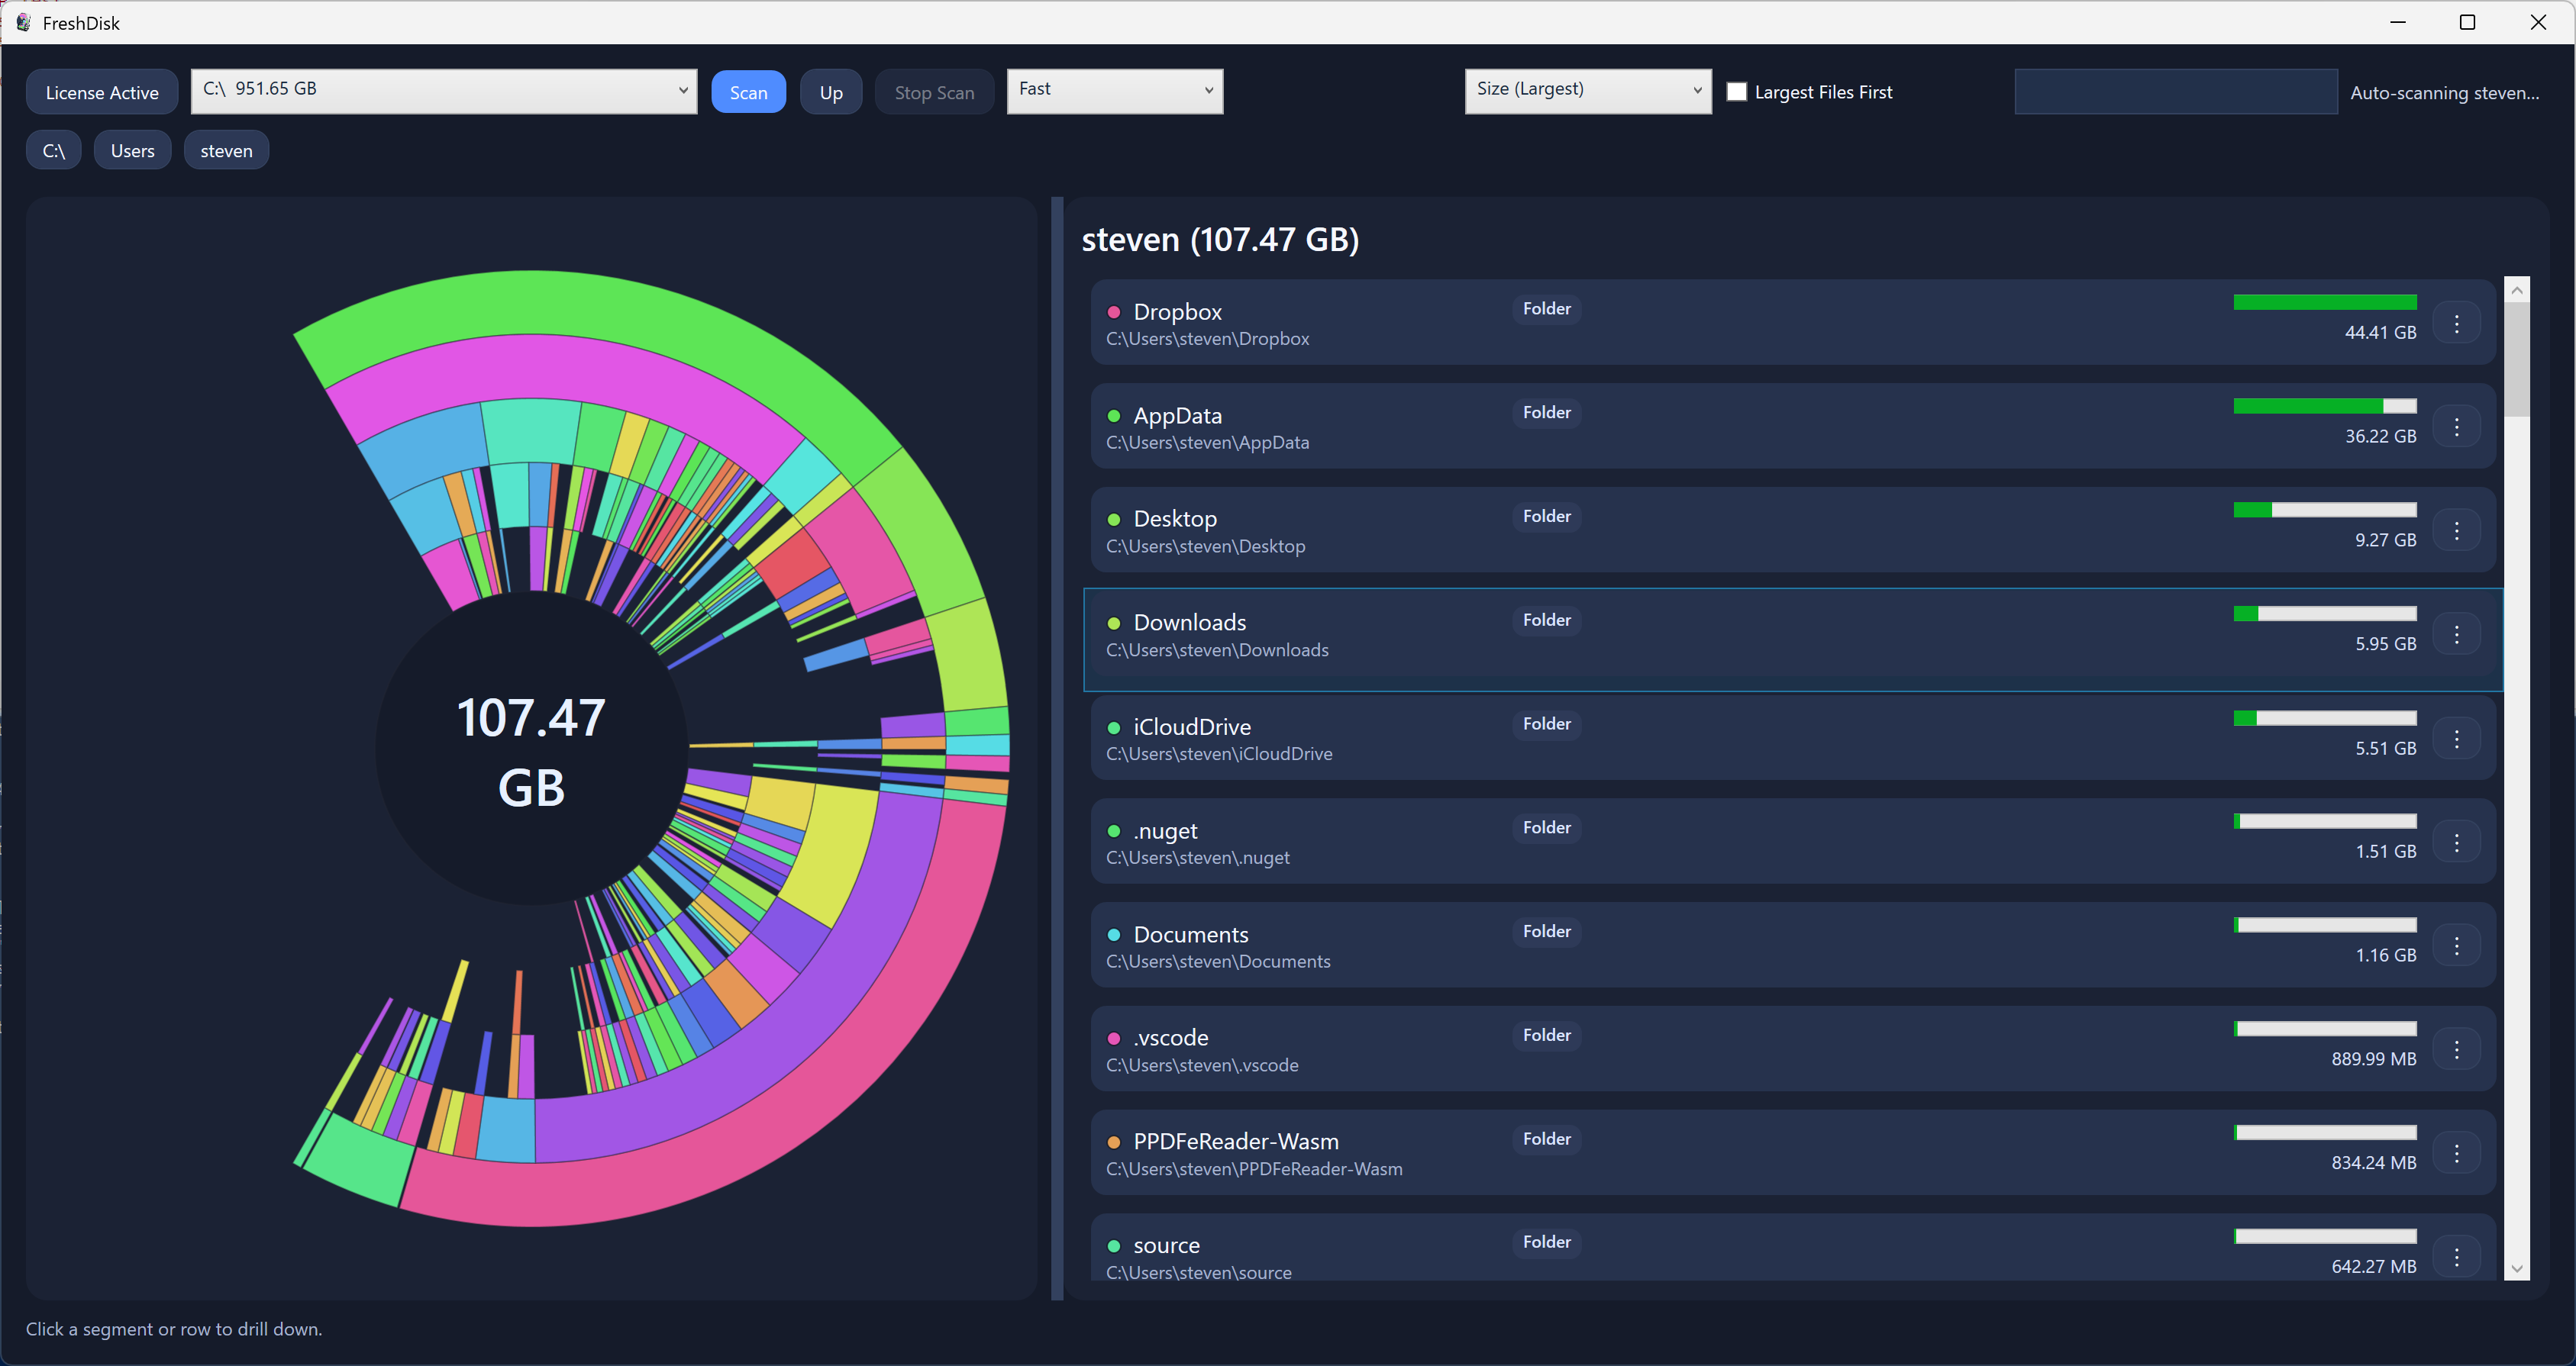Jump to Users via the breadcrumb
Image resolution: width=2576 pixels, height=1366 pixels.
132,150
